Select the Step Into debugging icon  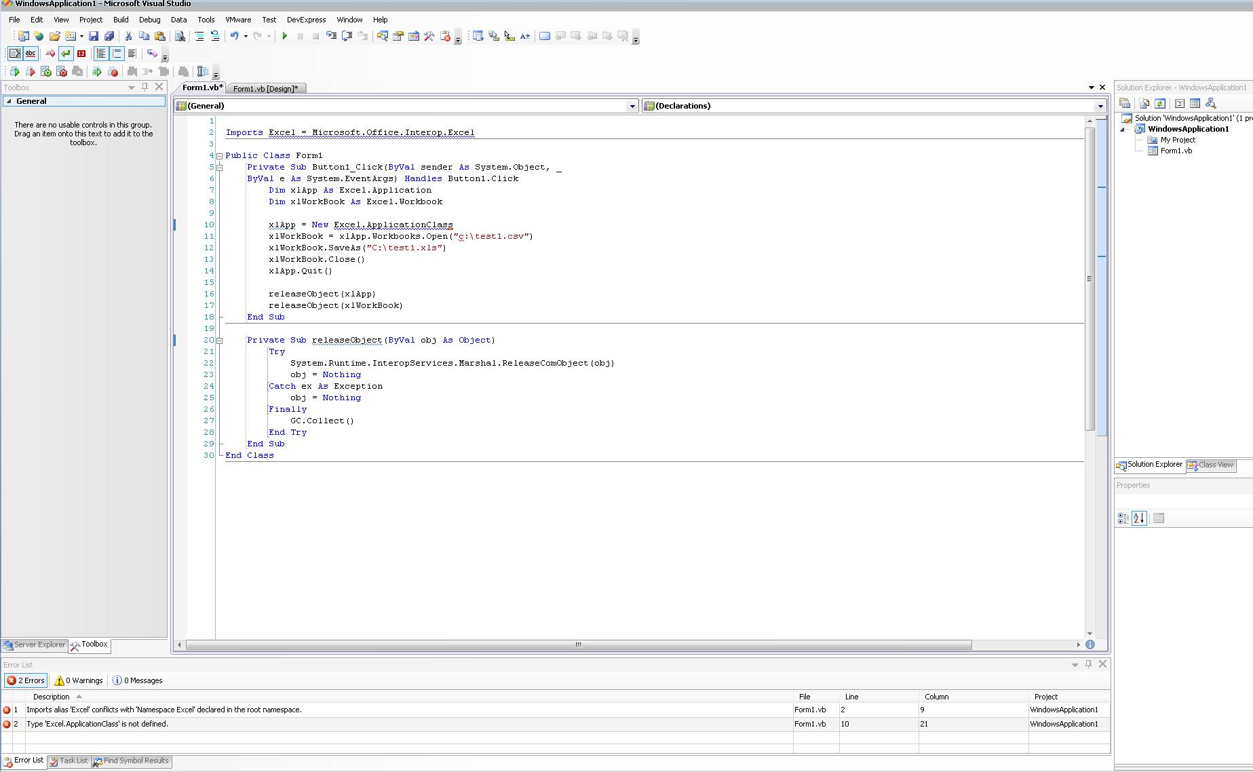click(x=330, y=36)
